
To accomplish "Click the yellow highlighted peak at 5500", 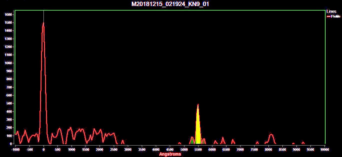I will click(198, 130).
